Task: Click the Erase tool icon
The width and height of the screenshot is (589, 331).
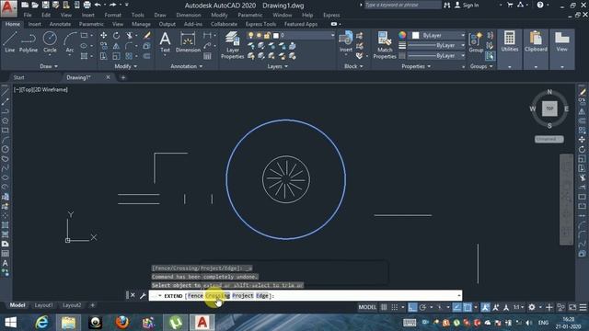Action: (147, 35)
